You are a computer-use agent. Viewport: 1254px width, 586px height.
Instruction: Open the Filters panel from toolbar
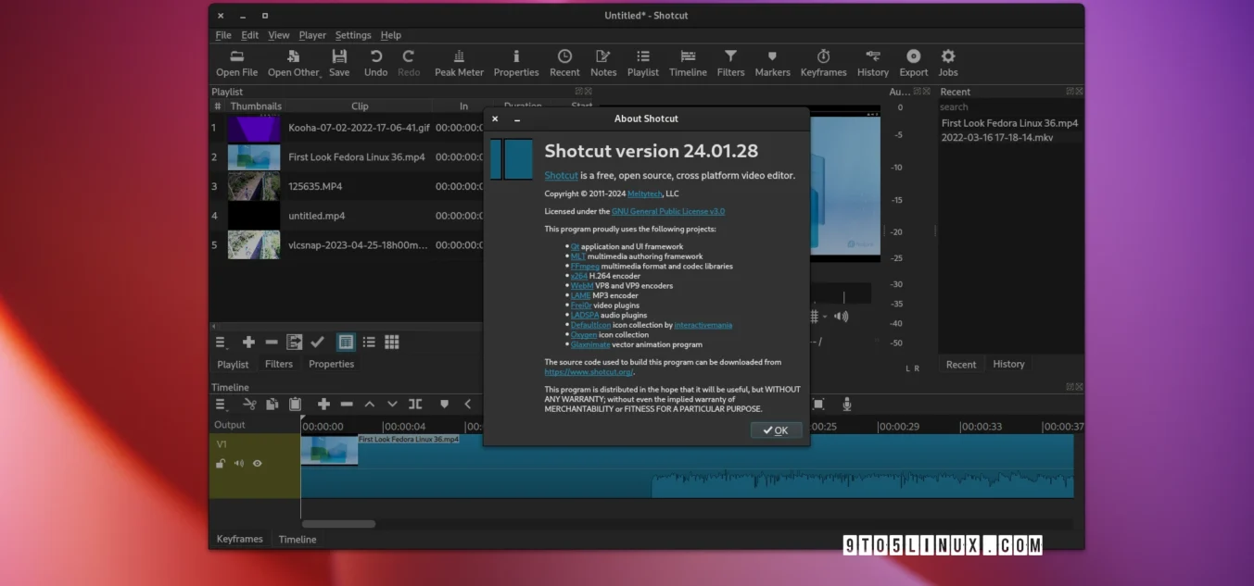730,63
